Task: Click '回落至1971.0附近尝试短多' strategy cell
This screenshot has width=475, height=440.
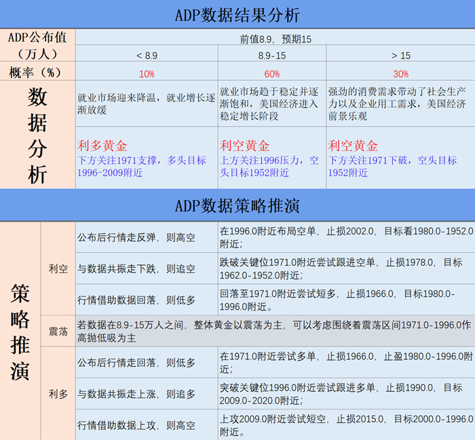Action: click(346, 300)
